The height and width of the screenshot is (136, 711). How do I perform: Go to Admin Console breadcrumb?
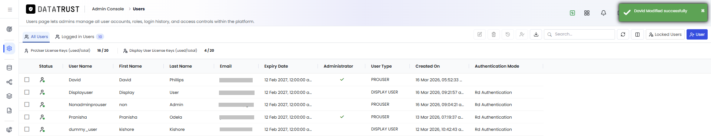click(108, 9)
